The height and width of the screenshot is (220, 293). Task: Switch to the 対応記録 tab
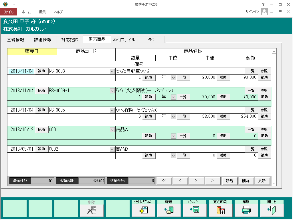click(70, 40)
